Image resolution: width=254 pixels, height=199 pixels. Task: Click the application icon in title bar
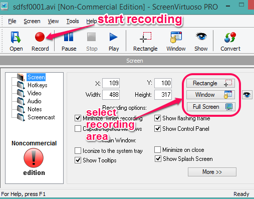click(x=4, y=7)
